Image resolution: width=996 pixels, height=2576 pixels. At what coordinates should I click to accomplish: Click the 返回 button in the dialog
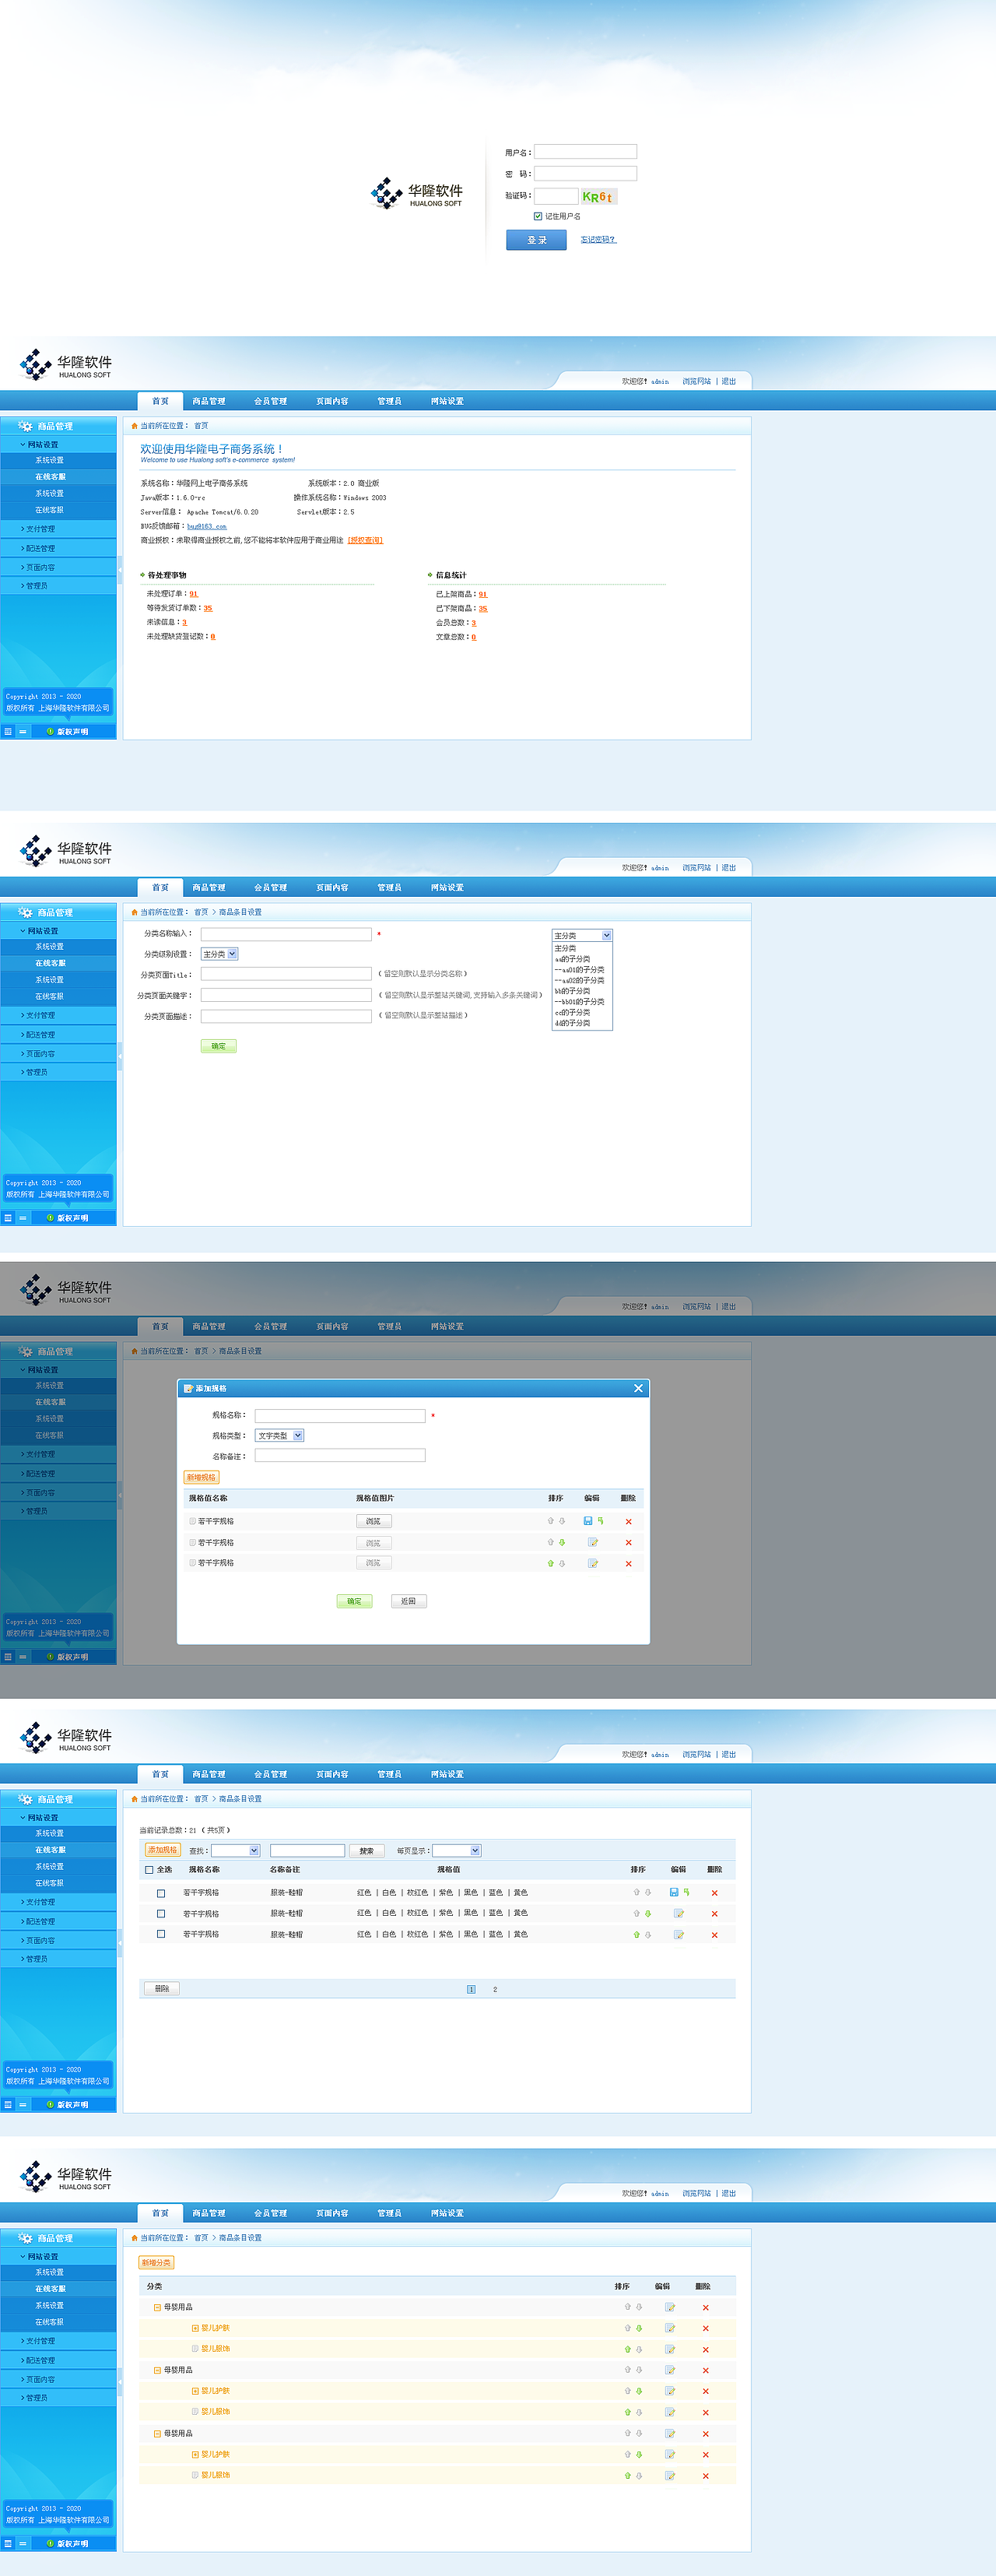[x=408, y=1601]
